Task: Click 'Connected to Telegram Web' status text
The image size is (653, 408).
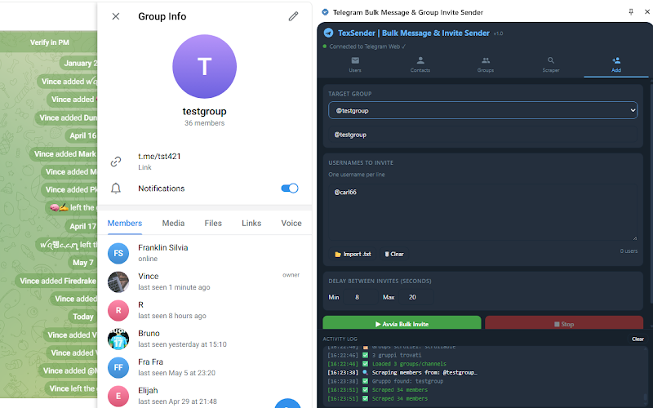Action: [x=366, y=47]
